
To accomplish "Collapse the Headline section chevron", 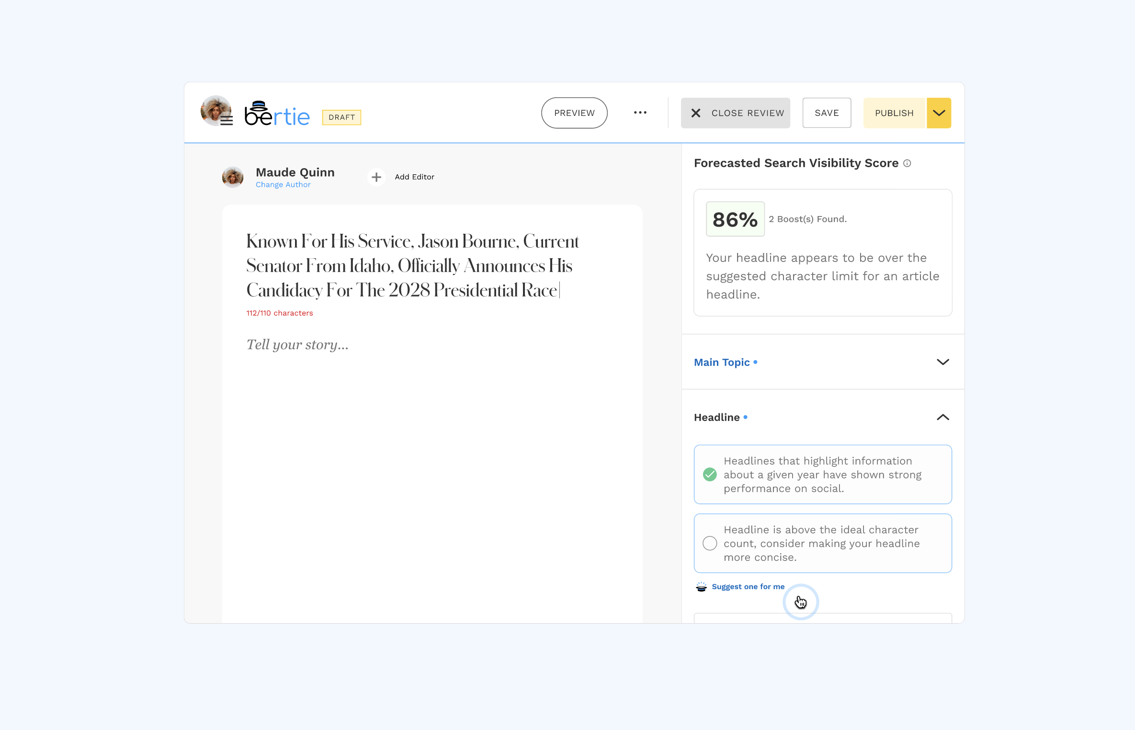I will click(x=942, y=417).
